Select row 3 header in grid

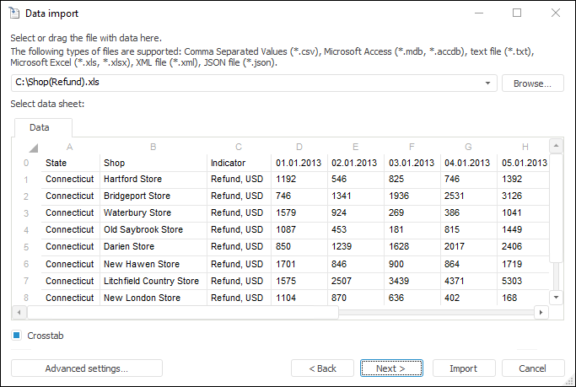point(26,212)
